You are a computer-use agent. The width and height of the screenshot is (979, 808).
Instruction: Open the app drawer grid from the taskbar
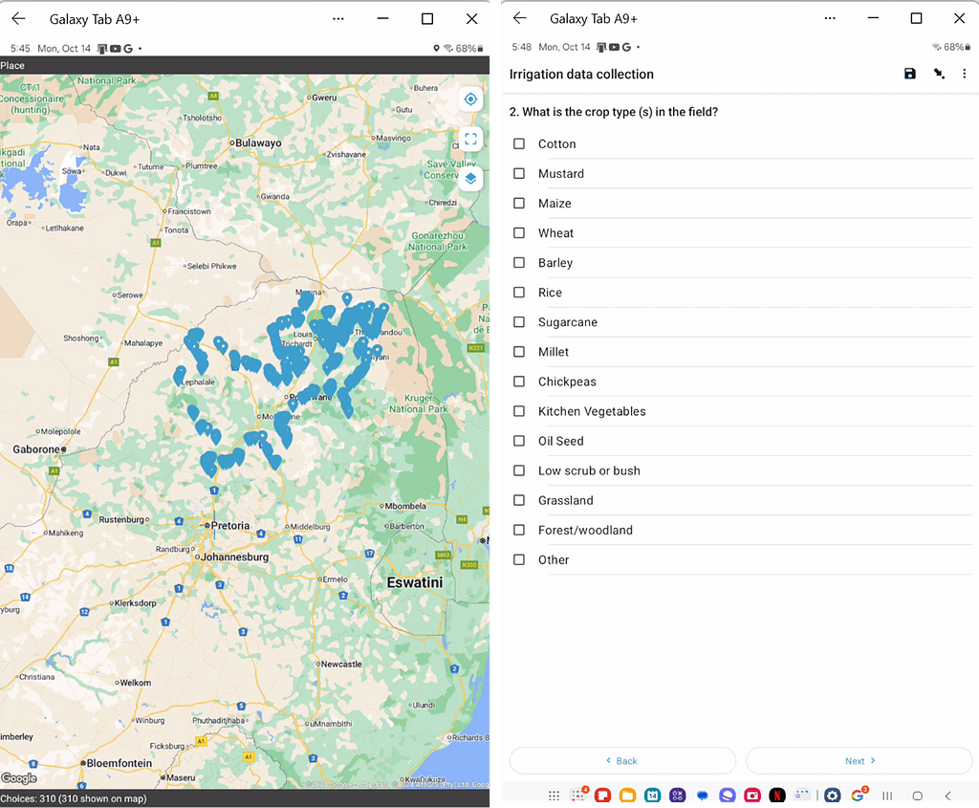[554, 795]
